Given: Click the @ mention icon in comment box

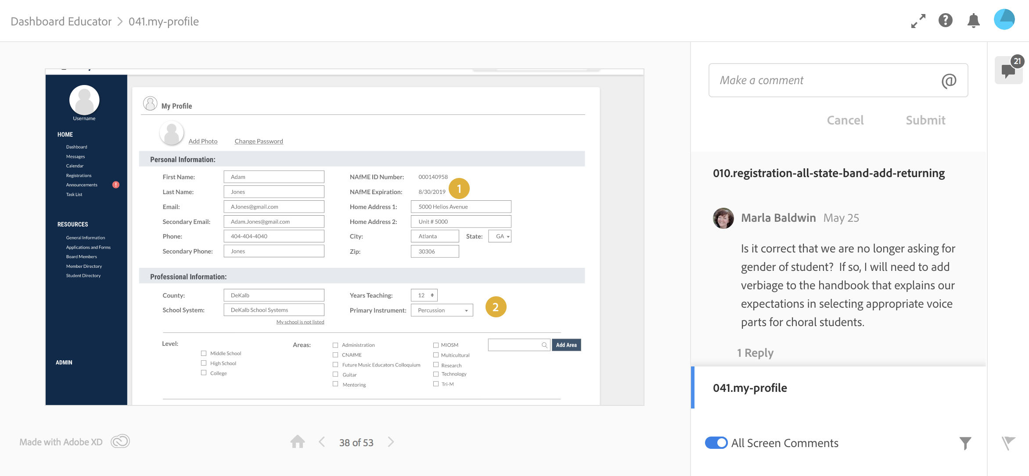Looking at the screenshot, I should [949, 81].
